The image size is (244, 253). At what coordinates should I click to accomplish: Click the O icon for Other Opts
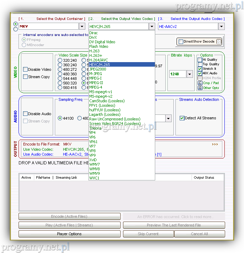[x=200, y=88]
